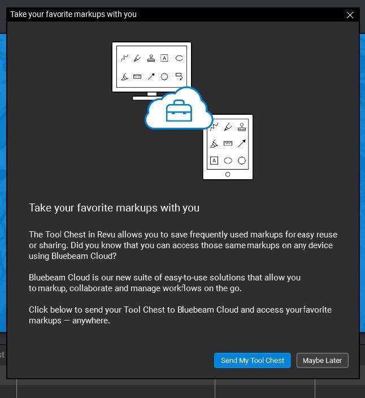Click the pen icon on the monitor

137,58
